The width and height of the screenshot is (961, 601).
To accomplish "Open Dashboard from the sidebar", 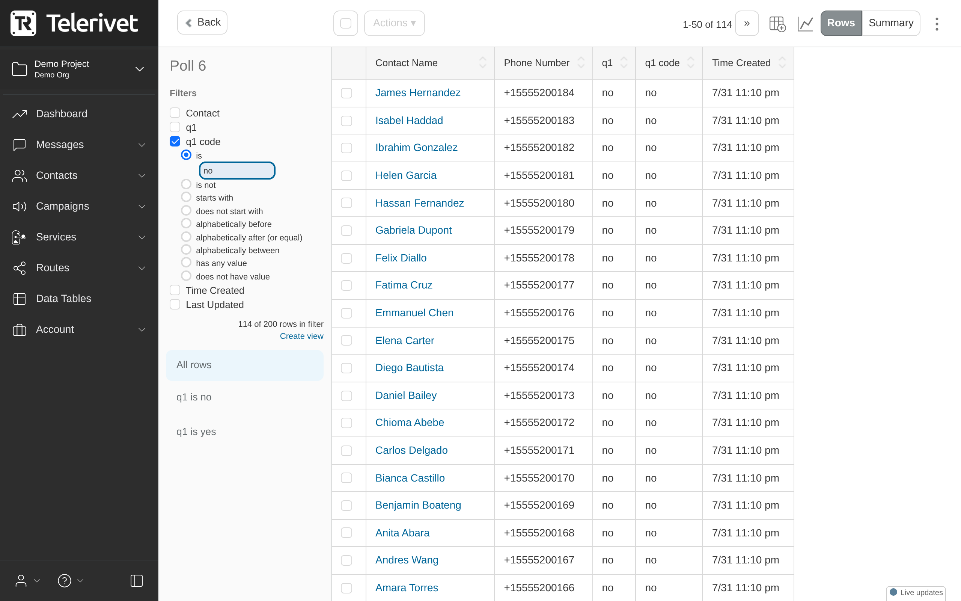I will (62, 114).
